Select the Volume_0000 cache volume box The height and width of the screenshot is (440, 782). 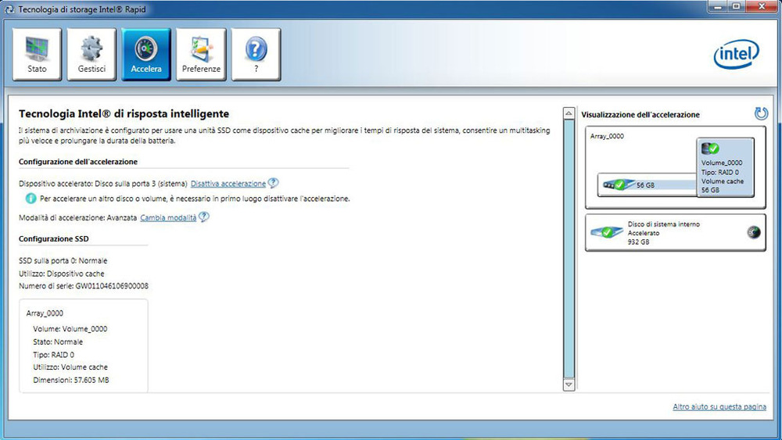pos(725,168)
